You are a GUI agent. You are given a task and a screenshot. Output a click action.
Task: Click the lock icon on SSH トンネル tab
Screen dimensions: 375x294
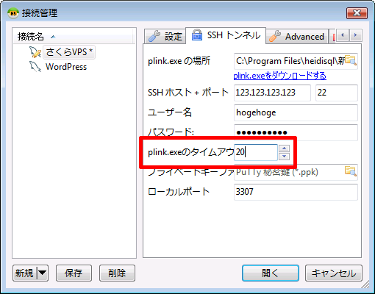(197, 35)
